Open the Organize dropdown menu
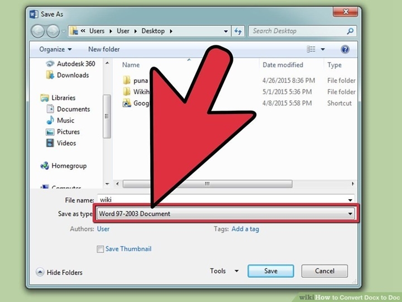 coord(55,49)
